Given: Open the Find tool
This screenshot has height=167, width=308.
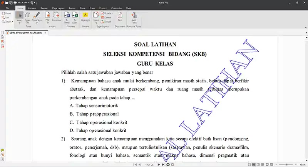Looking at the screenshot, I should tap(120, 17).
